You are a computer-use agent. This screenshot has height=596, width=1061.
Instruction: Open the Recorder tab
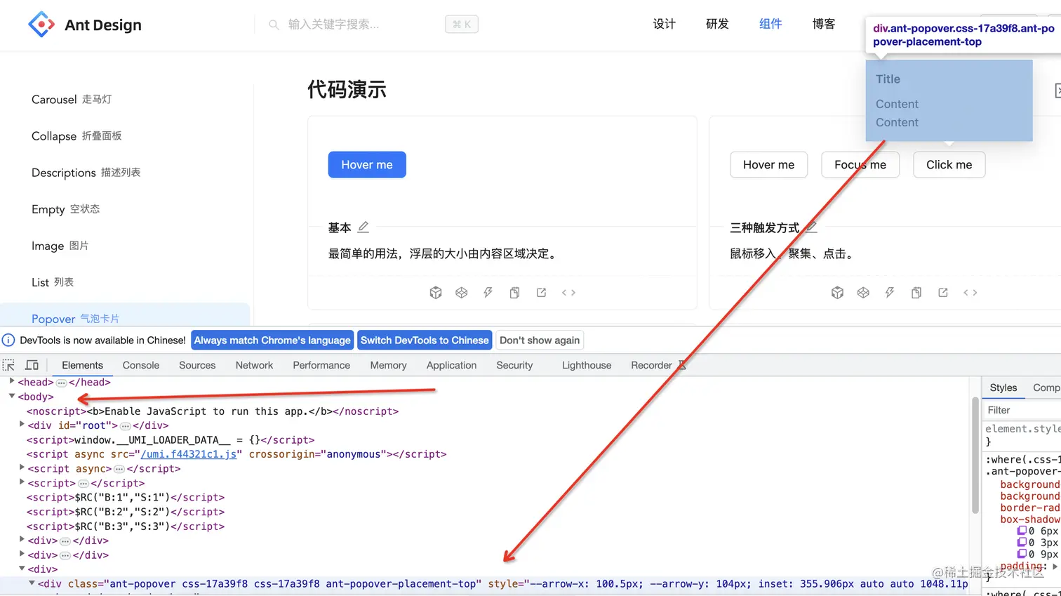651,365
